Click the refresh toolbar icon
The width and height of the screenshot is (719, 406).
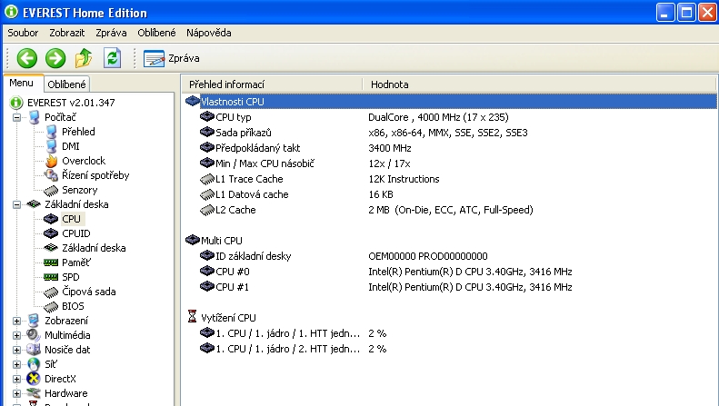pyautogui.click(x=112, y=58)
